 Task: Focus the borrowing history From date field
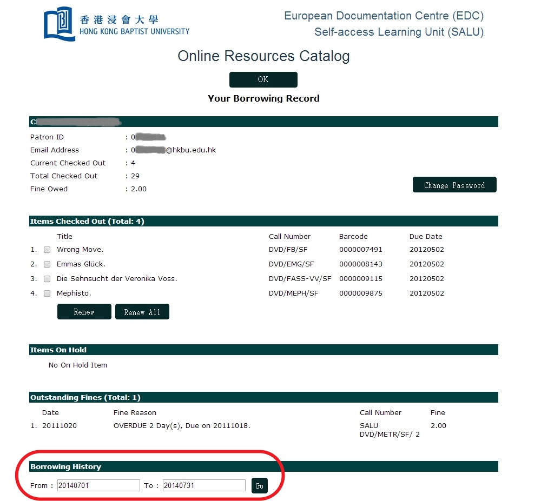(x=98, y=485)
